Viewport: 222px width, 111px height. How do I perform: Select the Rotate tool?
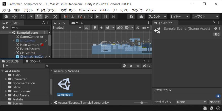[22, 17]
